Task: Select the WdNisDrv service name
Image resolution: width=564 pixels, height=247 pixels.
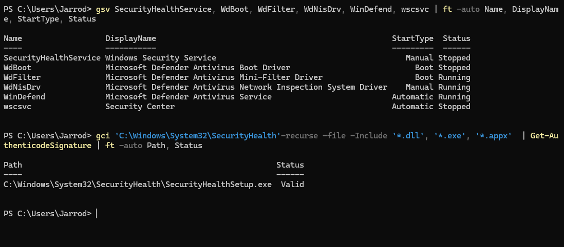Action: (x=22, y=87)
